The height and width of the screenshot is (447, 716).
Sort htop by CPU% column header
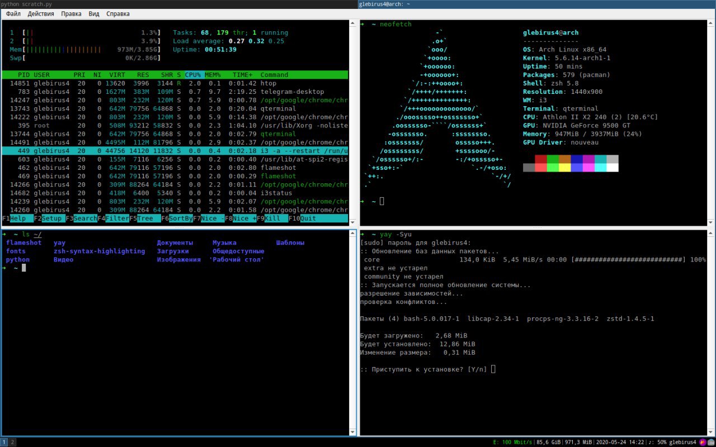193,75
